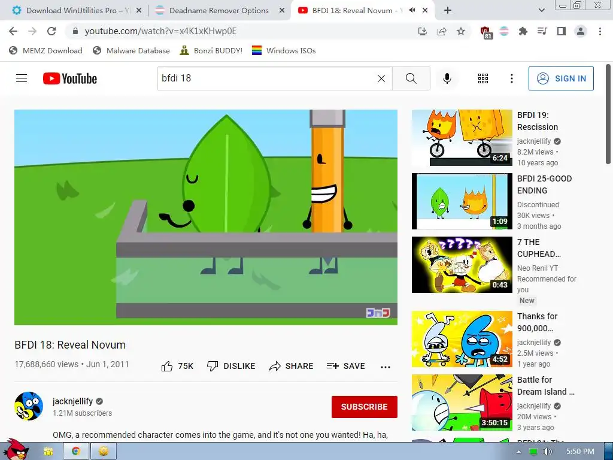Viewport: 613px width, 460px height.
Task: Open the jacknjellify channel avatar
Action: point(29,406)
